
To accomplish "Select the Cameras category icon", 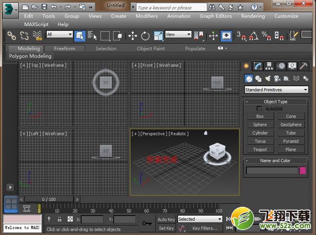I will pos(277,78).
